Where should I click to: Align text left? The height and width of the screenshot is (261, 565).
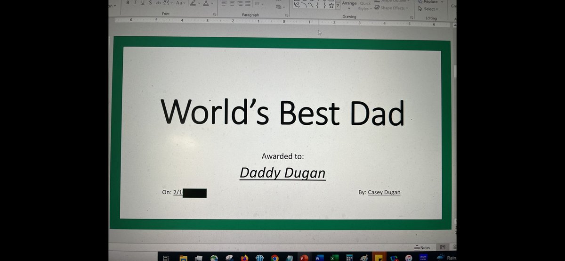pos(225,3)
